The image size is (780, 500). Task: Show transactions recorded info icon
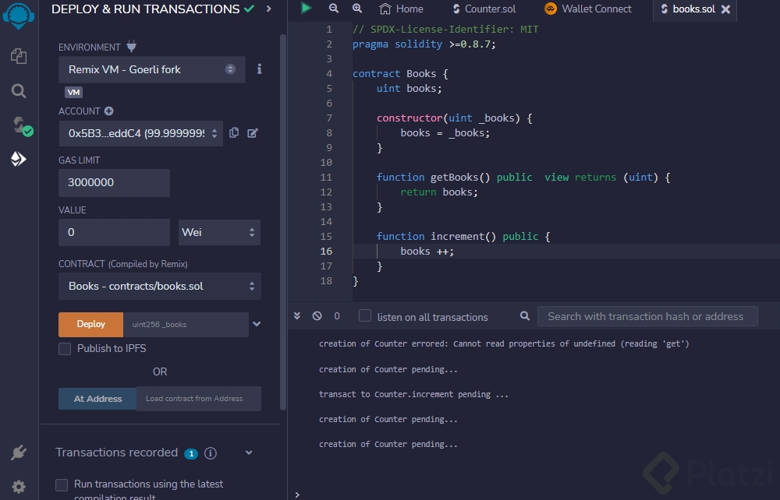211,452
